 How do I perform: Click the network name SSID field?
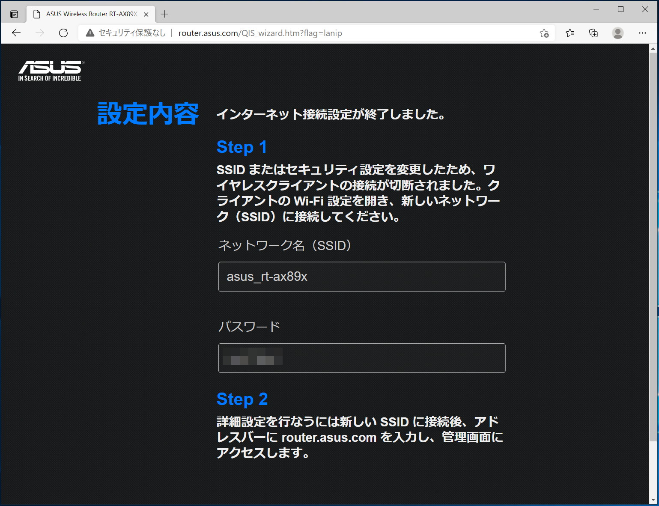[361, 277]
